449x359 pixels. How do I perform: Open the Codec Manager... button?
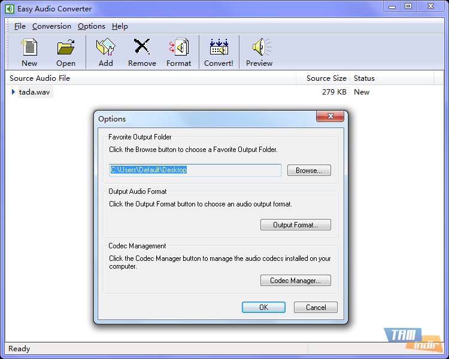click(296, 280)
